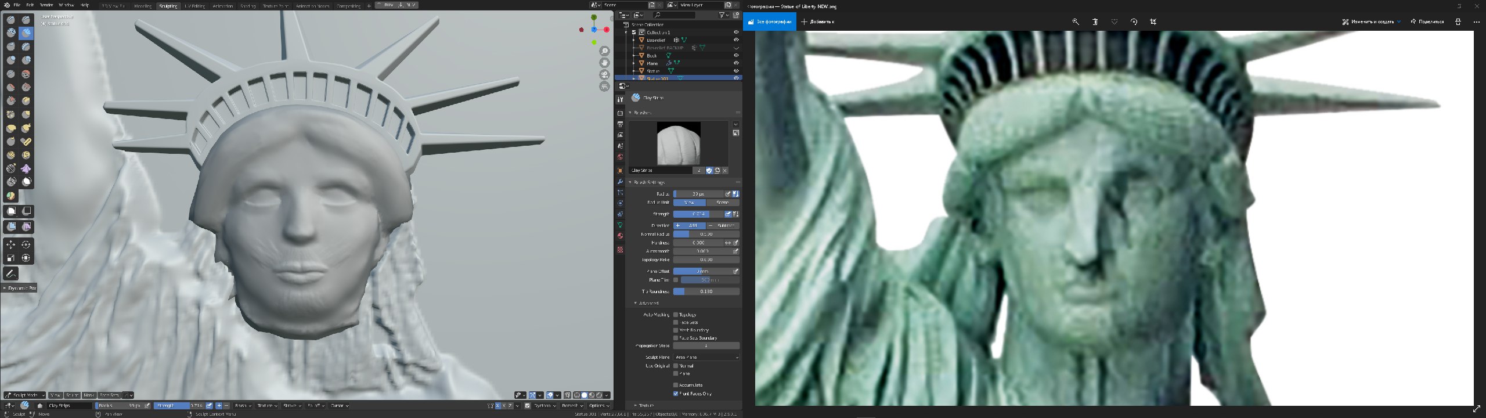Select the Rotate transform tool in Blender
The width and height of the screenshot is (1486, 418).
(26, 244)
